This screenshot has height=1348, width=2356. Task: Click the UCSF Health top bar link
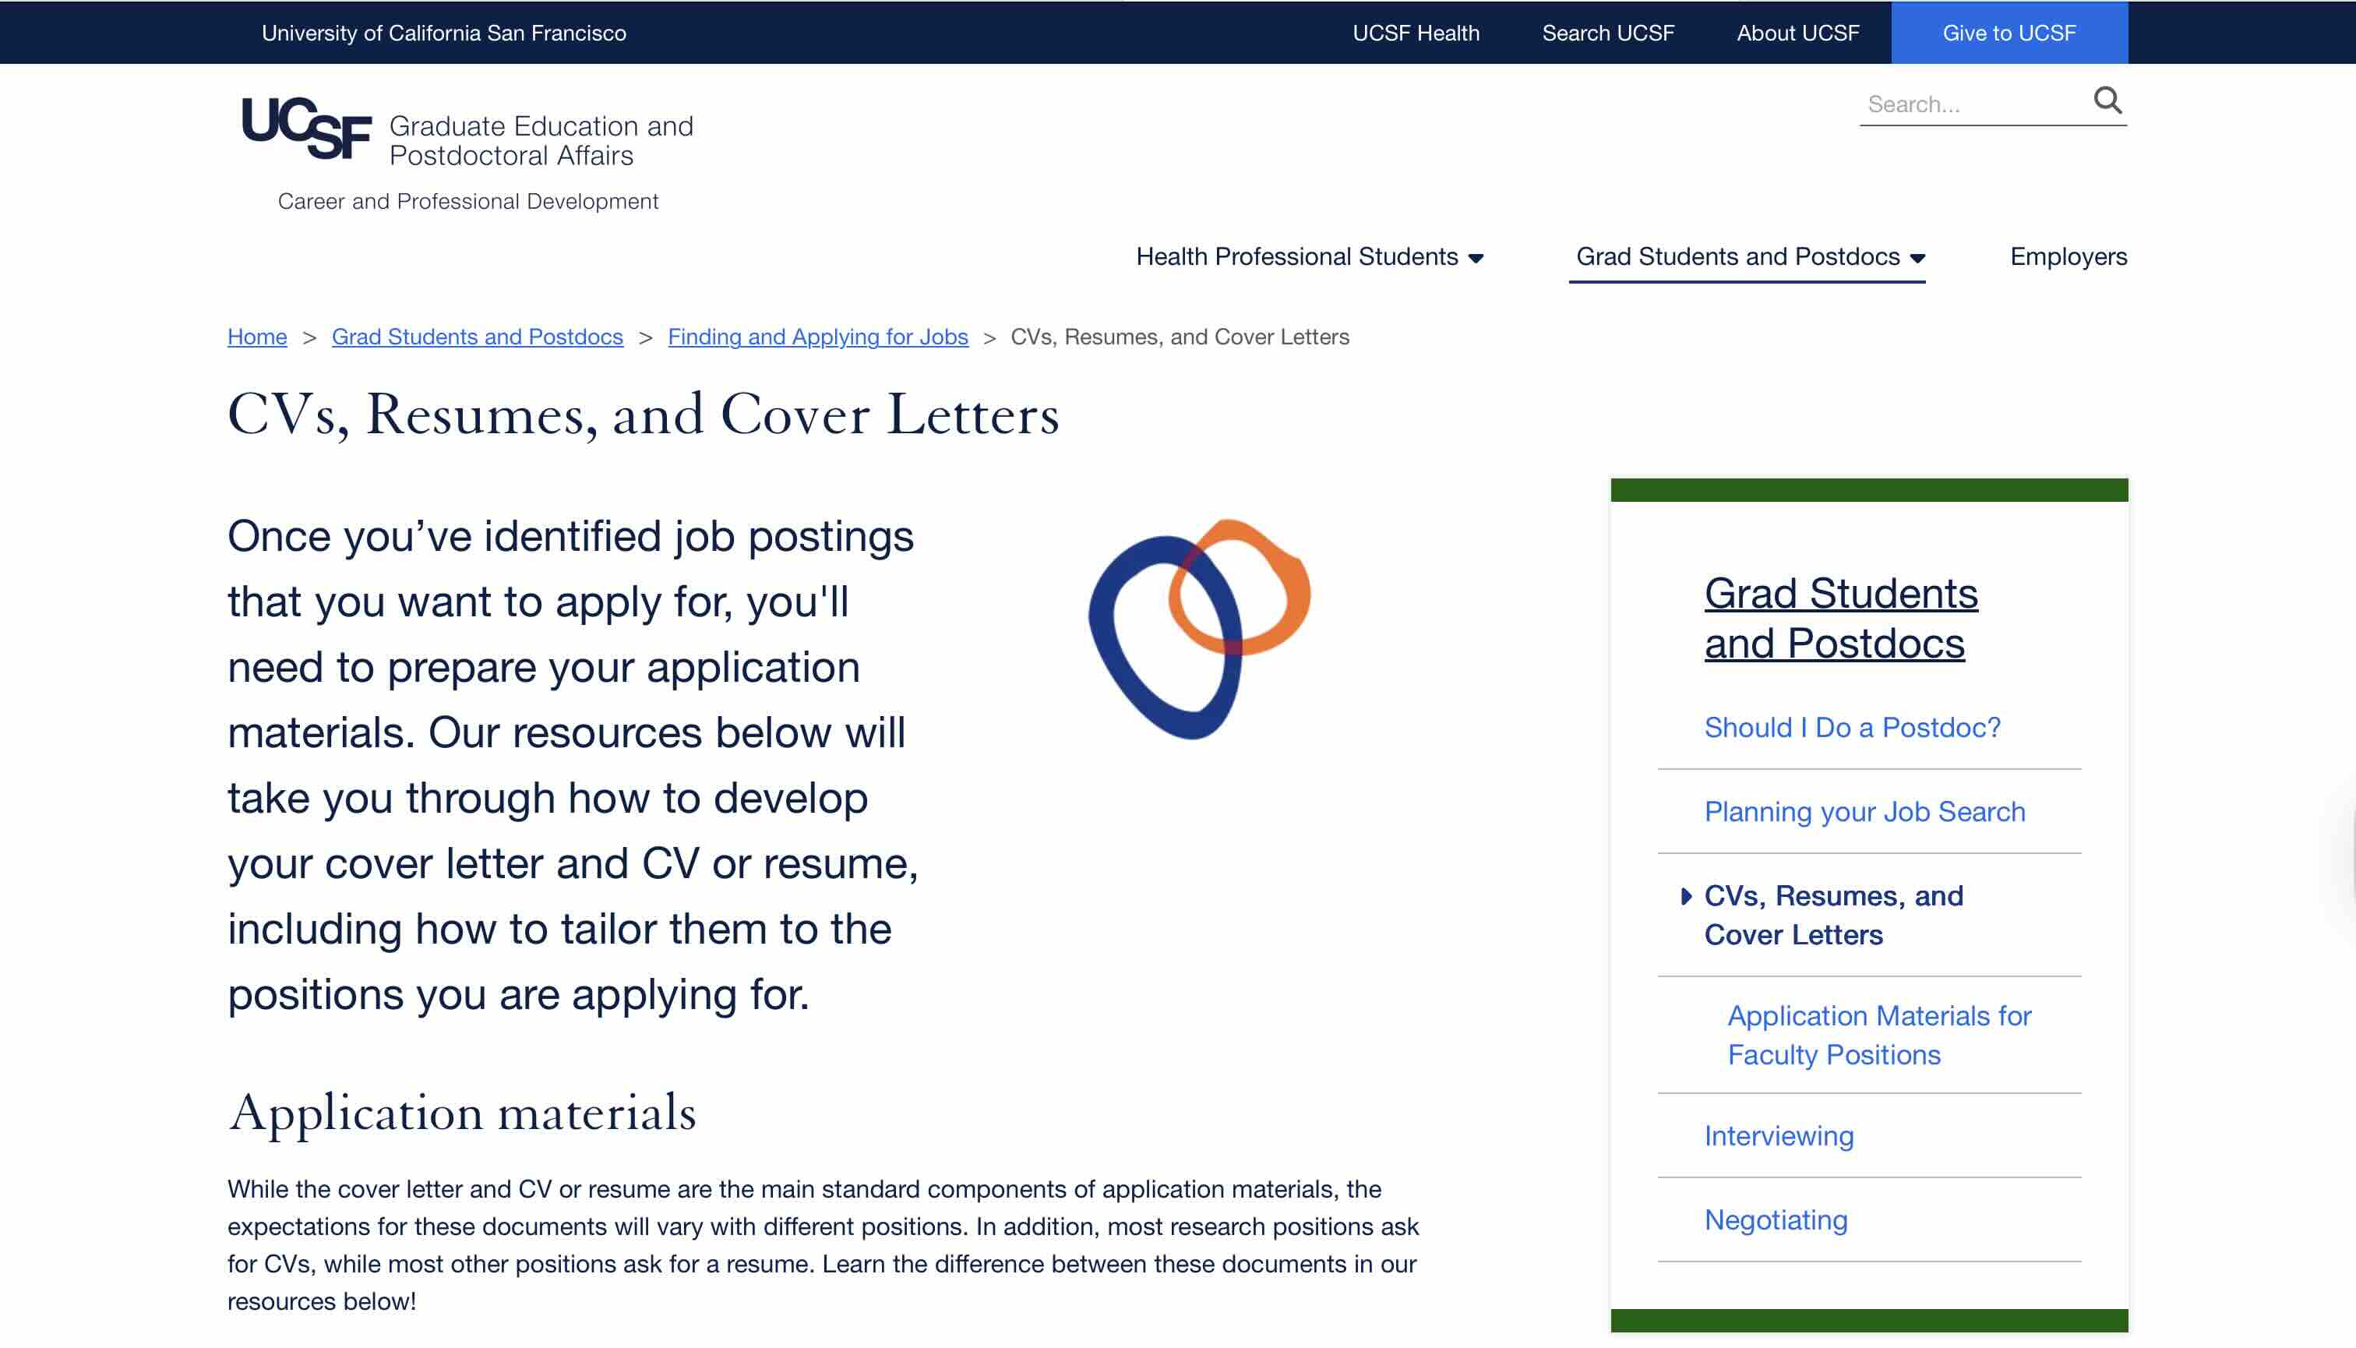1416,33
